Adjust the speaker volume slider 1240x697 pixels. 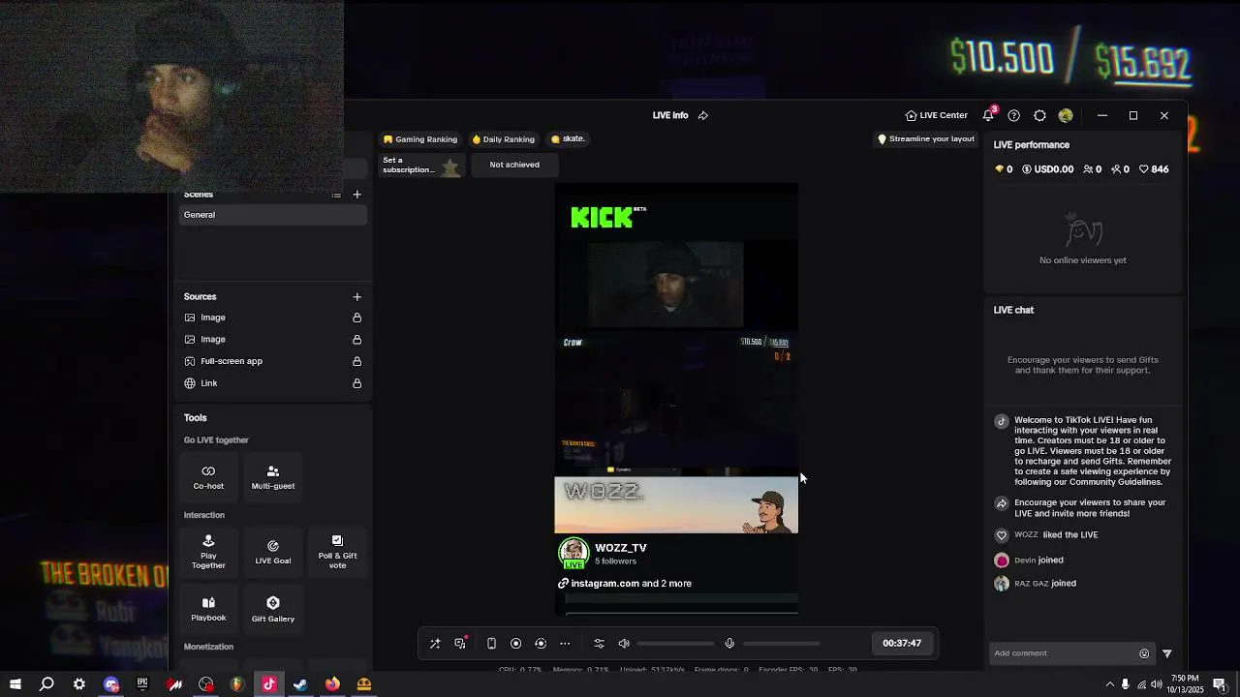coord(675,644)
